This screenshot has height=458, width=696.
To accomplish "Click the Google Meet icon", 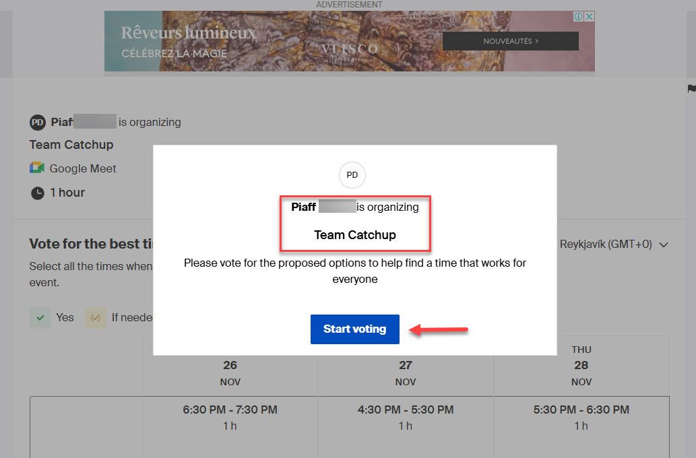I will click(38, 168).
